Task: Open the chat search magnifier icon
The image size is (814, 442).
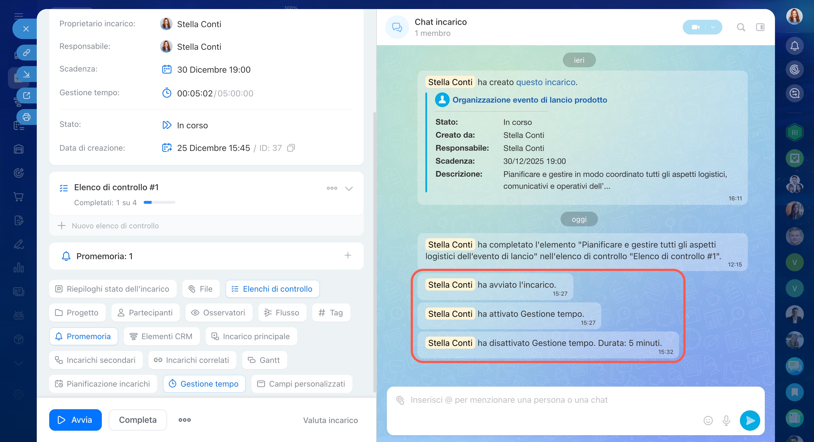Action: click(741, 27)
